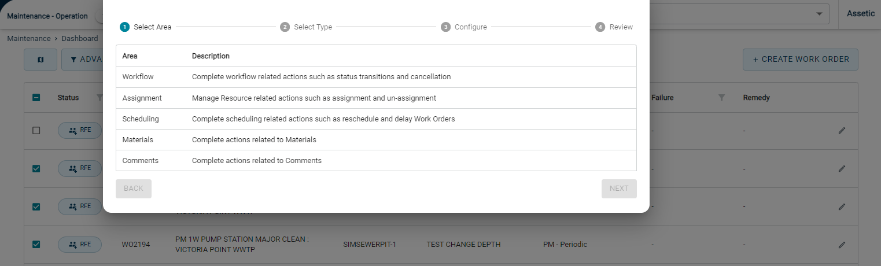This screenshot has height=266, width=881.
Task: Go to Maintenance breadcrumb link
Action: pos(29,39)
